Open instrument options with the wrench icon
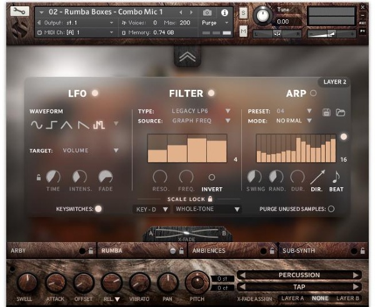The image size is (375, 307). pos(19,11)
